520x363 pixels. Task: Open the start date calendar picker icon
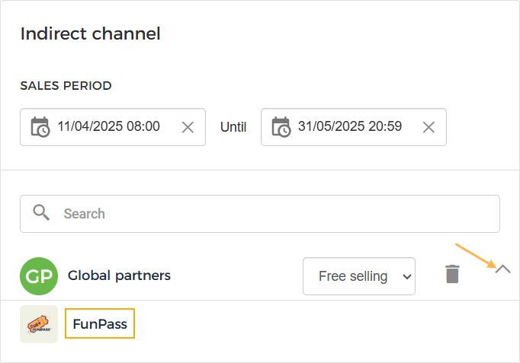[x=40, y=127]
